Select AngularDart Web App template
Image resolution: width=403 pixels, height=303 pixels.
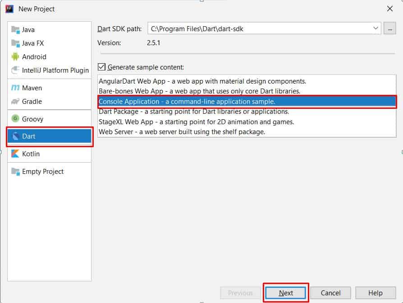point(247,81)
